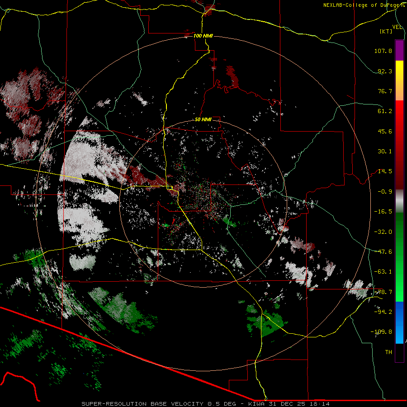Click the 107.8 velocity scale value
This screenshot has width=407, height=407.
(x=383, y=51)
